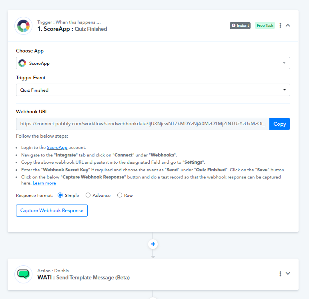
Task: Click the WATI chat icon in action step
Action: click(x=23, y=274)
